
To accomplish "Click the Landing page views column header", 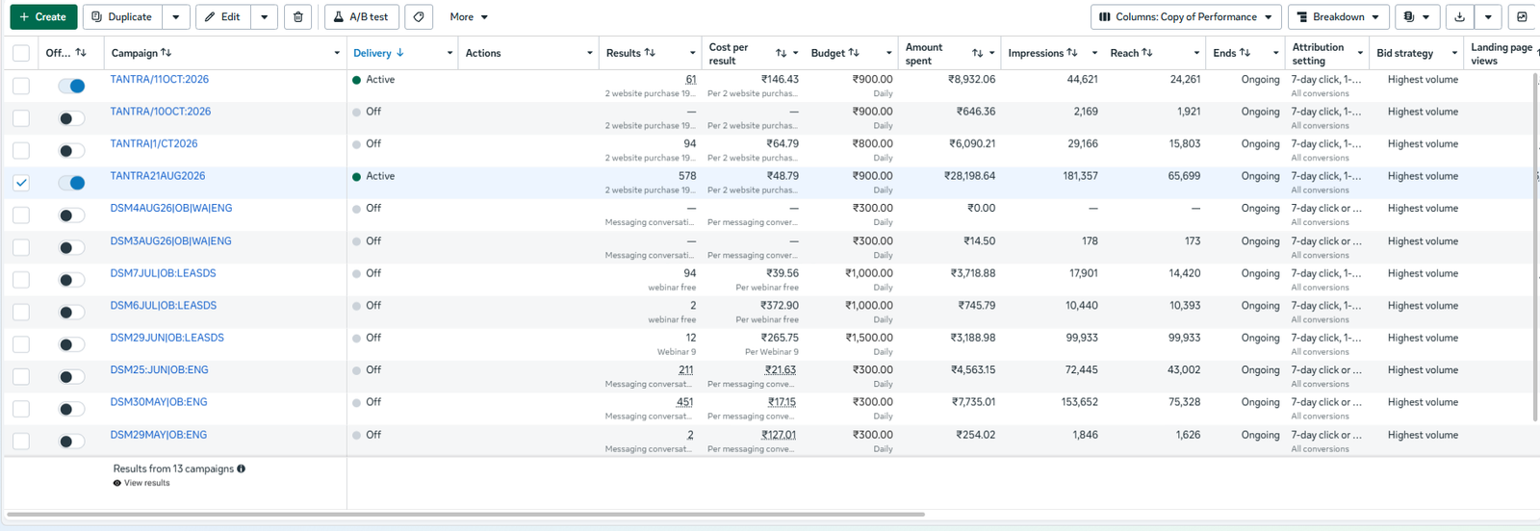I will click(x=1501, y=53).
